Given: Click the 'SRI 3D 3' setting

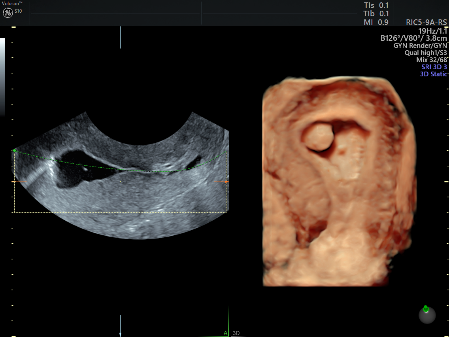Looking at the screenshot, I should coord(434,67).
